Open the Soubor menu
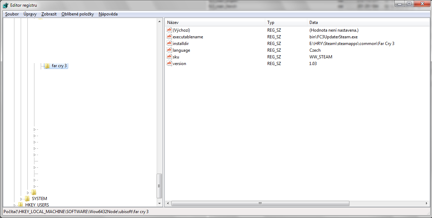Screen dimensions: 432x218 point(12,14)
